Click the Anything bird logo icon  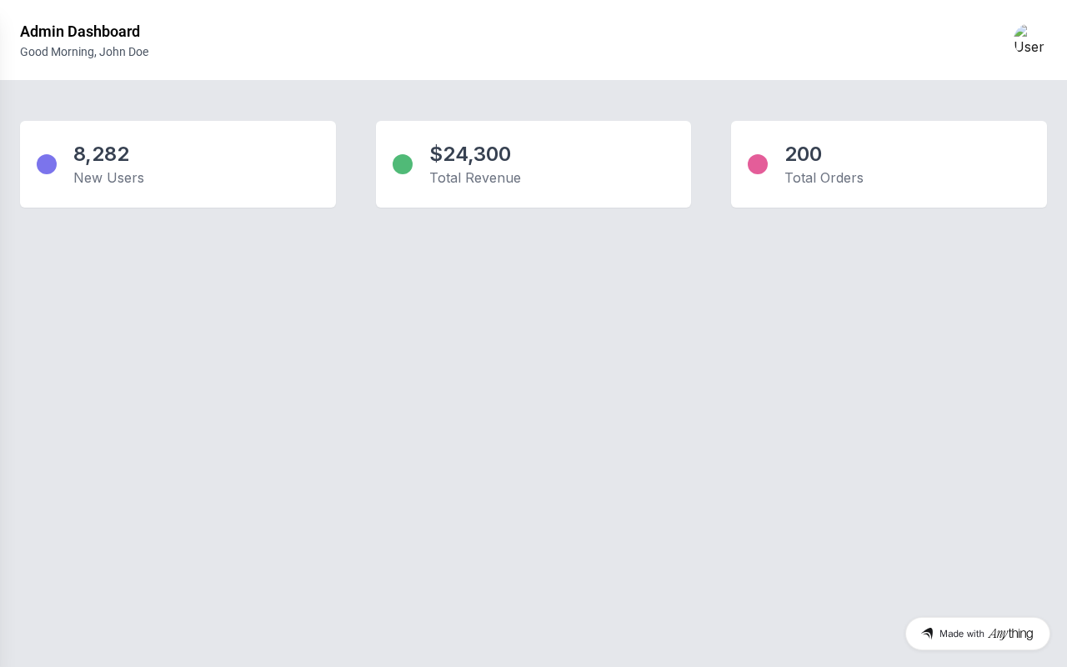(927, 634)
